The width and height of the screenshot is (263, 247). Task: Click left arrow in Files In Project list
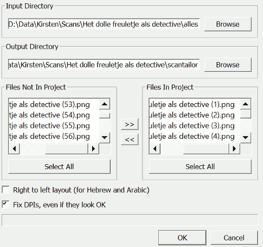(155, 149)
